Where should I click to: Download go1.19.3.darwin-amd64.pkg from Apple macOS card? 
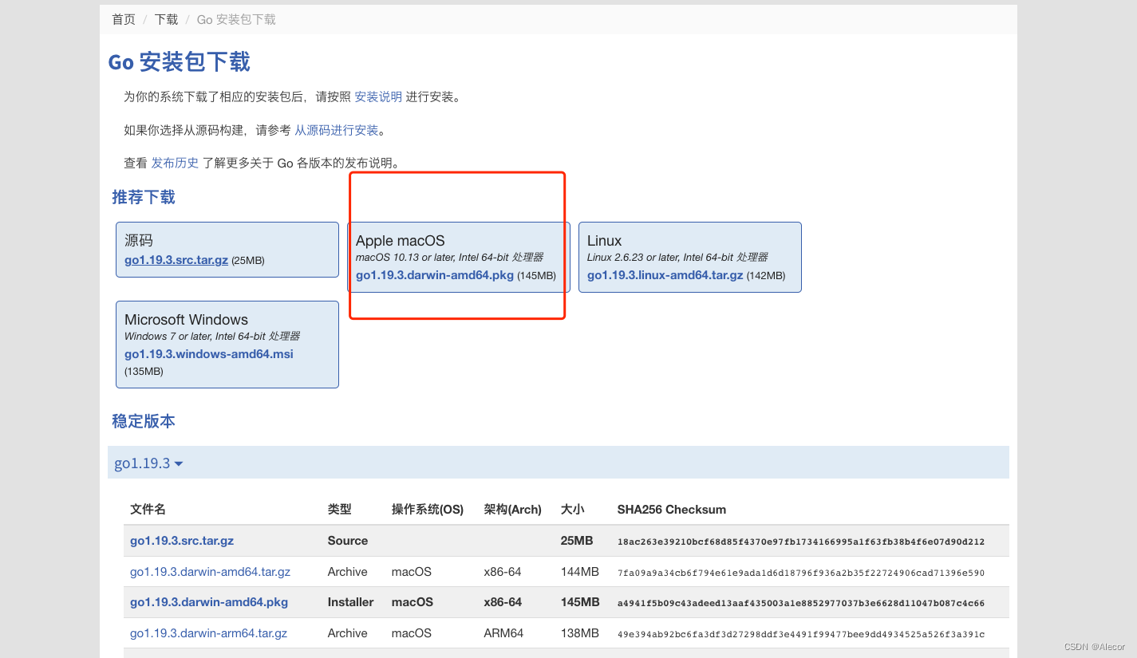click(435, 275)
